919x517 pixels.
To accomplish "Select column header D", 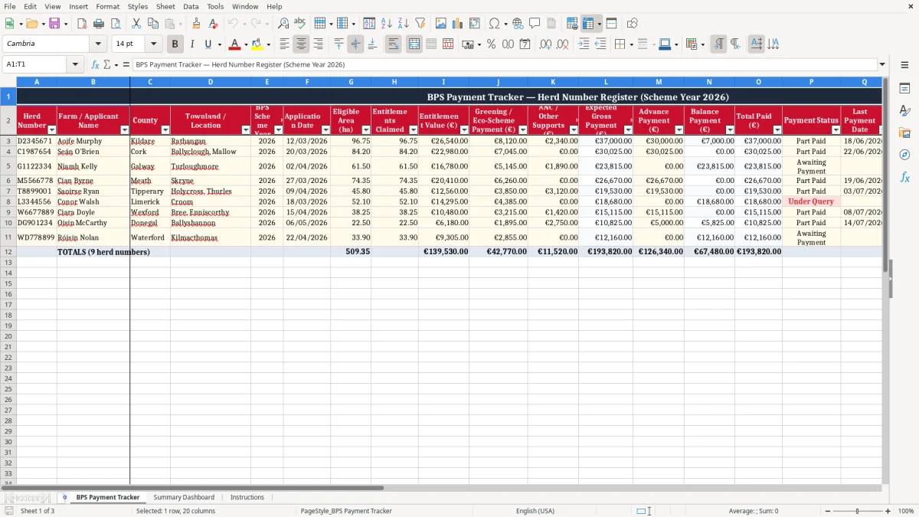I will (x=211, y=81).
